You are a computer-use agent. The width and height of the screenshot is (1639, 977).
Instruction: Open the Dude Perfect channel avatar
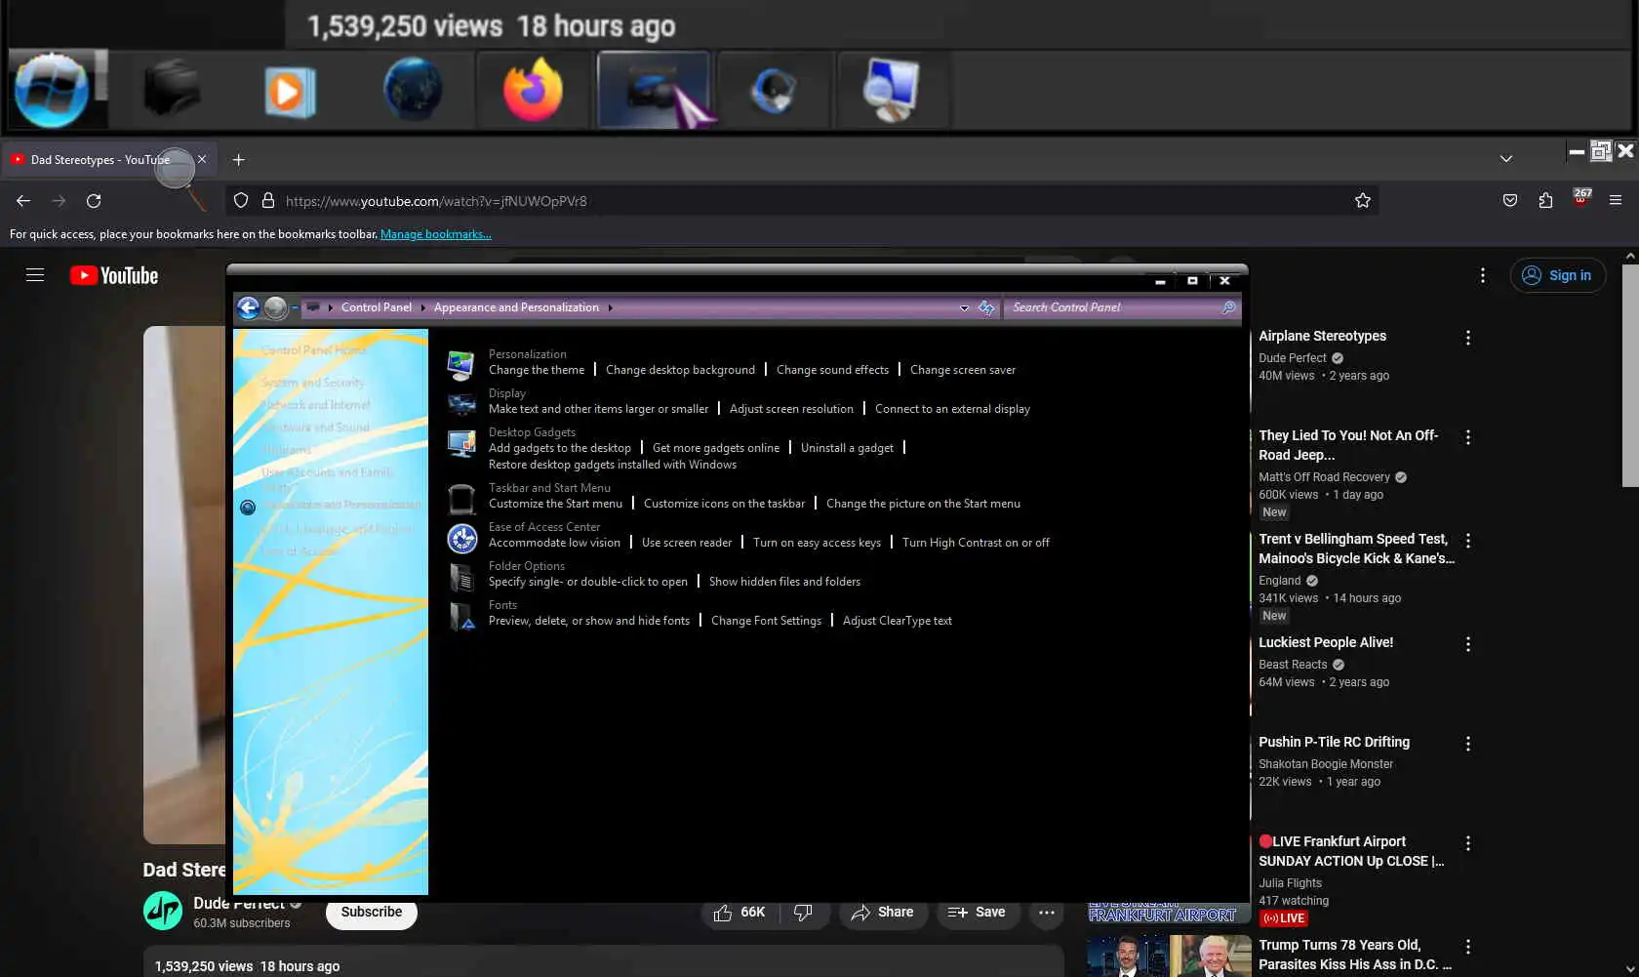click(x=163, y=911)
